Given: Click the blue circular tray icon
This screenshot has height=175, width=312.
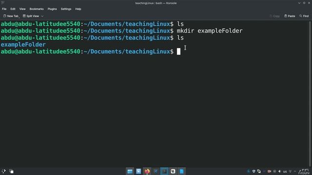Looking at the screenshot, I should [x=249, y=172].
